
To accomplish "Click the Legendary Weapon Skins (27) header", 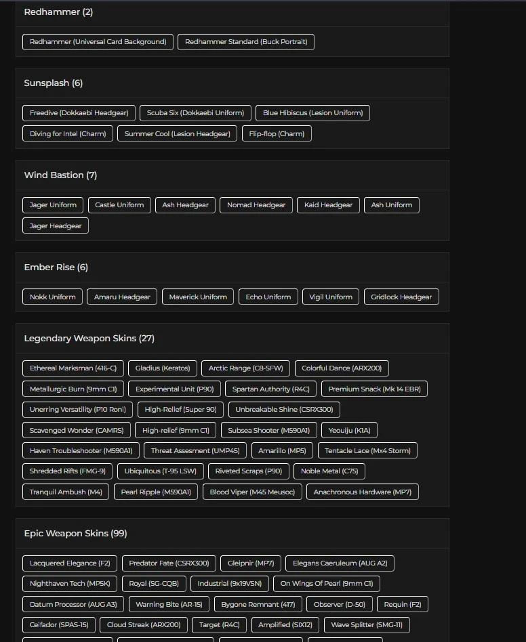I will (x=89, y=339).
